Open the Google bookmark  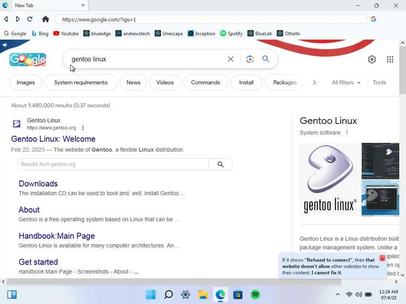point(15,34)
